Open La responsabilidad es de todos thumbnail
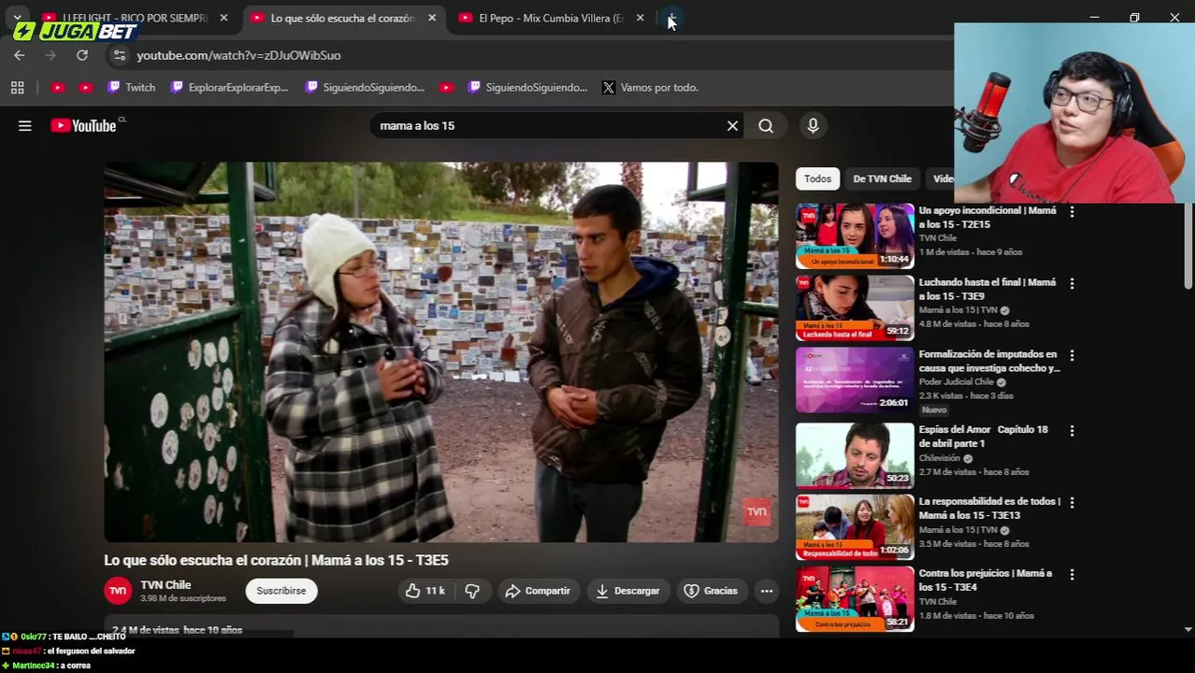 [855, 527]
